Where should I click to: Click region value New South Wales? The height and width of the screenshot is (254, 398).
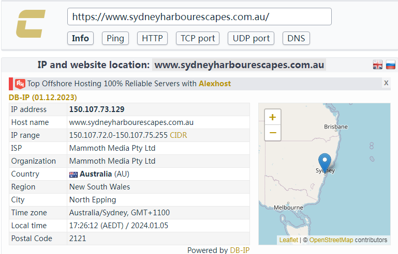pos(99,187)
